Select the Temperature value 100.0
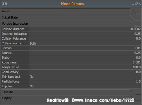 137,67
